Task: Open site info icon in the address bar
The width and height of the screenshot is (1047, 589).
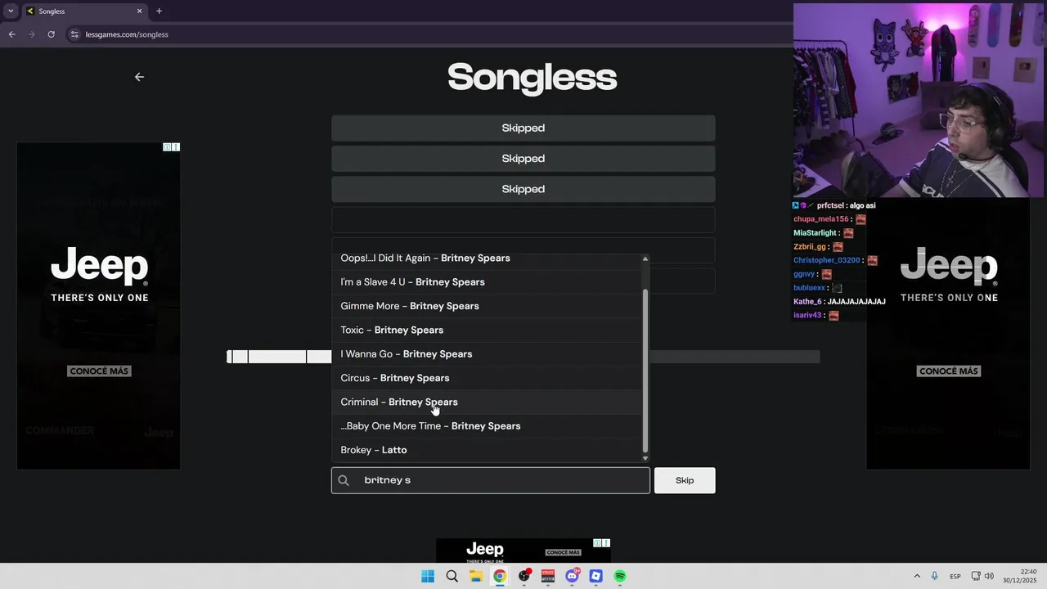Action: [x=74, y=34]
